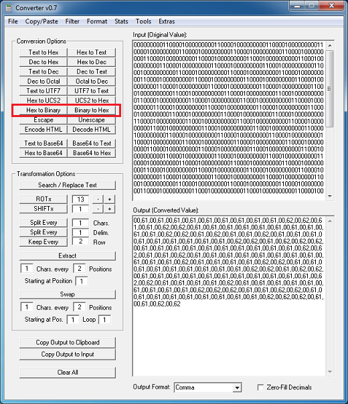Open the Extras menu
Screen dimensions: 348x404
167,21
